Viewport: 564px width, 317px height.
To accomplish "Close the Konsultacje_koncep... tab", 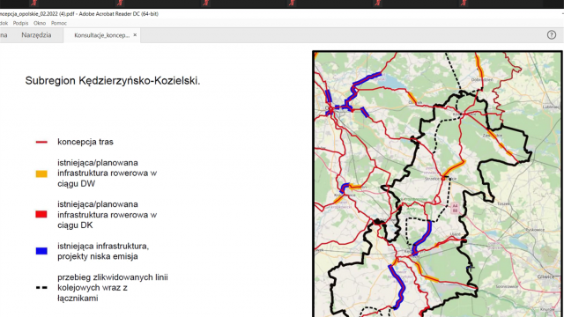I will (135, 35).
